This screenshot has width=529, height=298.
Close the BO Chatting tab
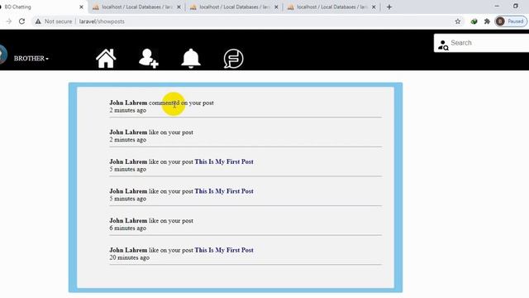(81, 7)
